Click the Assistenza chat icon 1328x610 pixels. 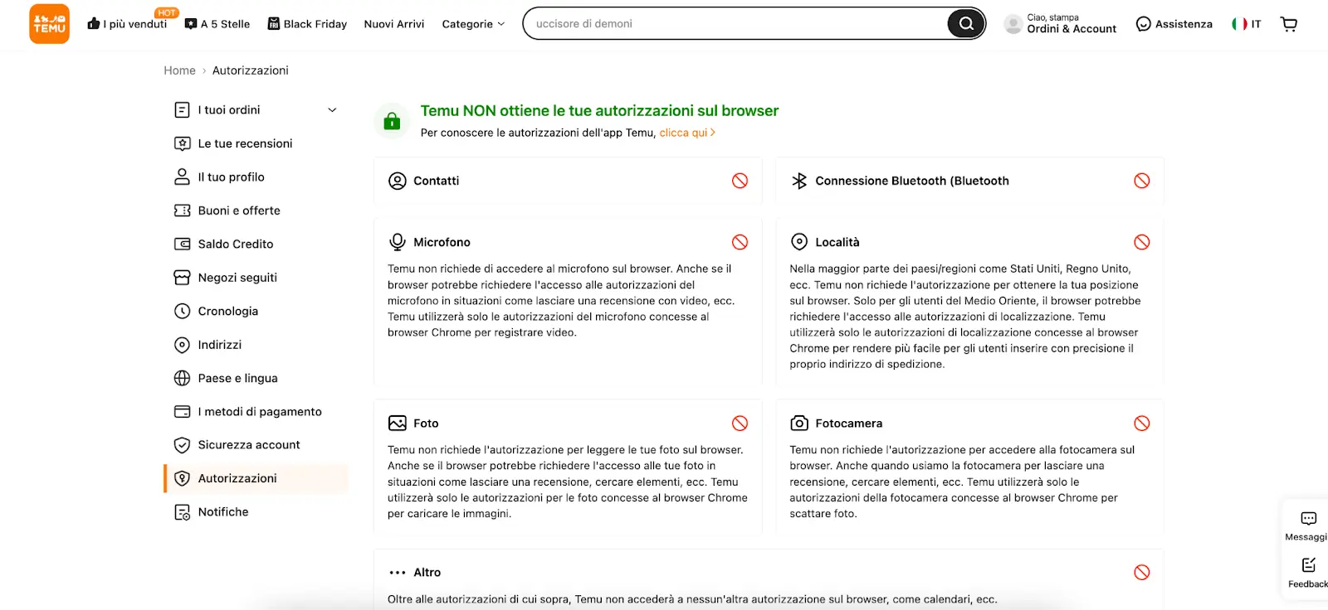(1143, 24)
